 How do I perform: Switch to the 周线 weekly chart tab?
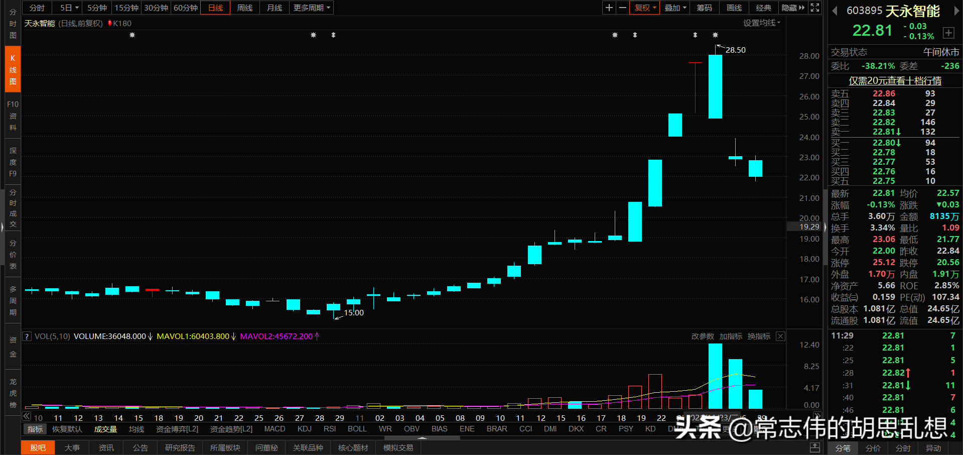pos(244,8)
